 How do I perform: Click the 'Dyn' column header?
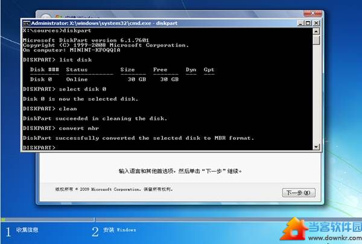pos(191,70)
